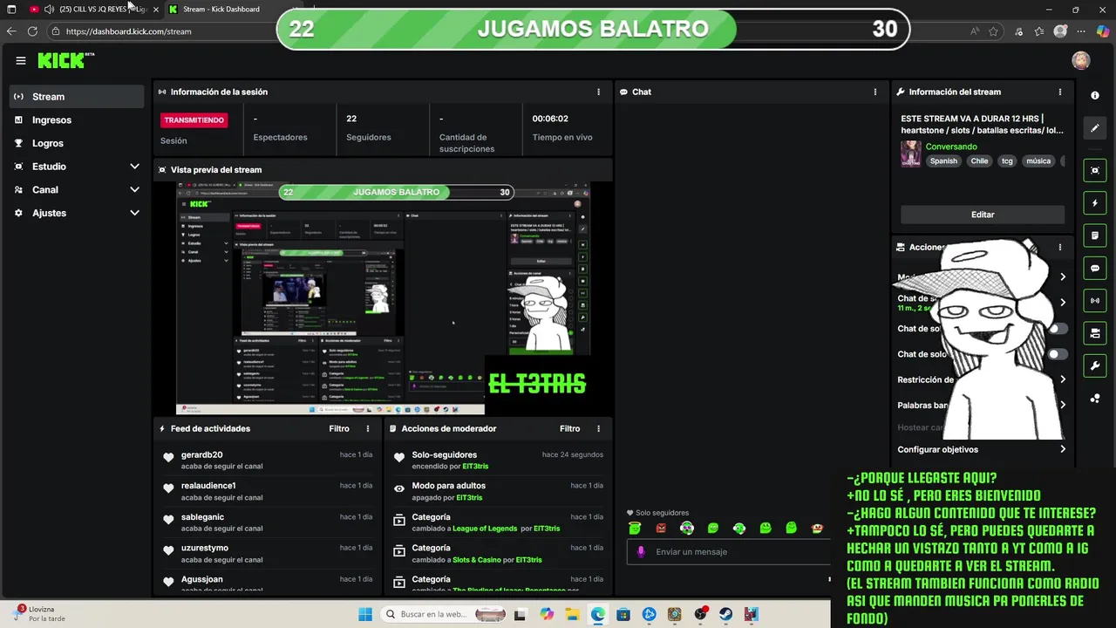Switch to the CILL VS JQ REYES browser tab

pos(94,9)
